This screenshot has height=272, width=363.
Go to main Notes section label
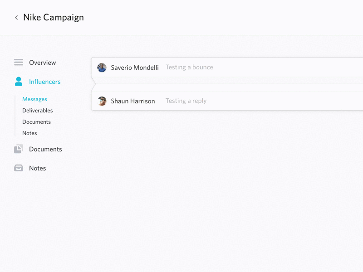[38, 168]
